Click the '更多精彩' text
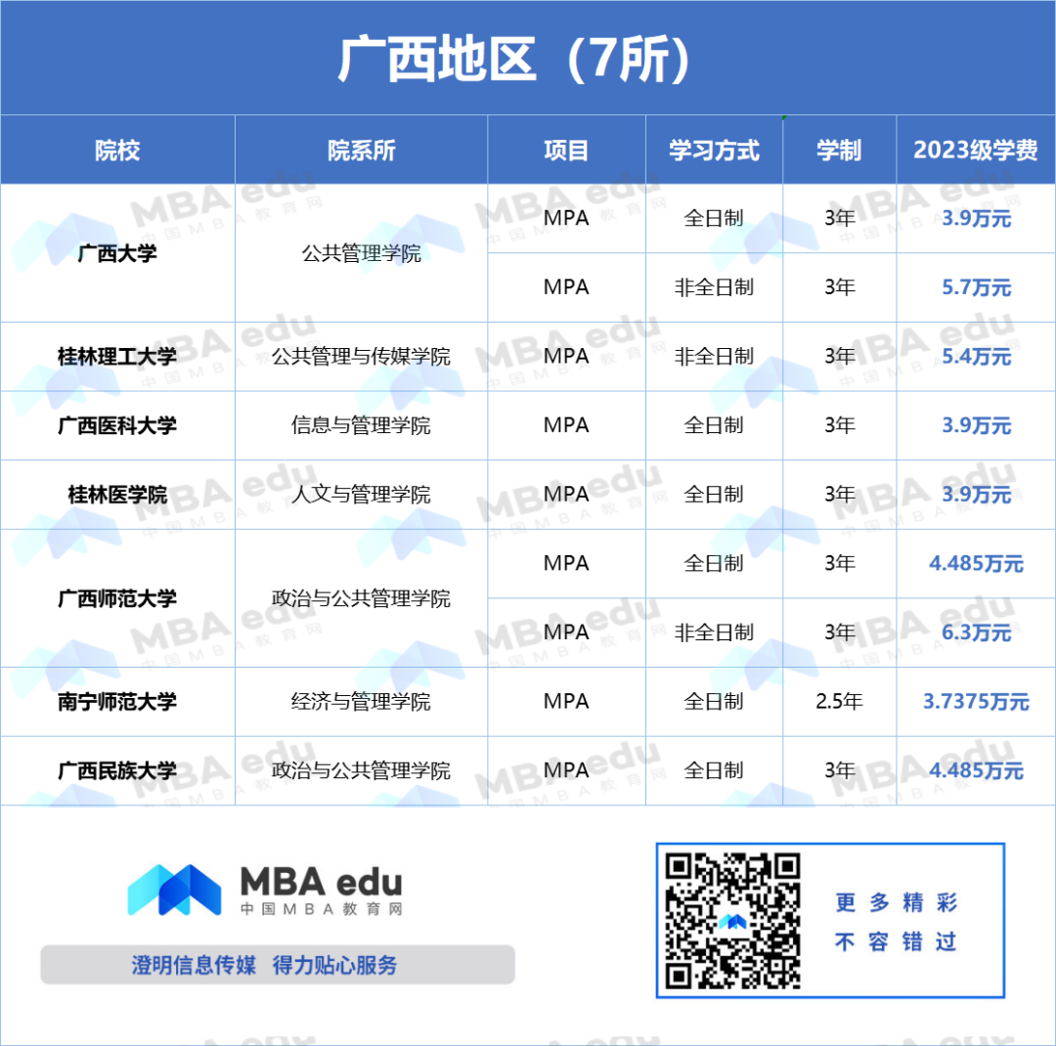Image resolution: width=1056 pixels, height=1046 pixels. pyautogui.click(x=896, y=902)
